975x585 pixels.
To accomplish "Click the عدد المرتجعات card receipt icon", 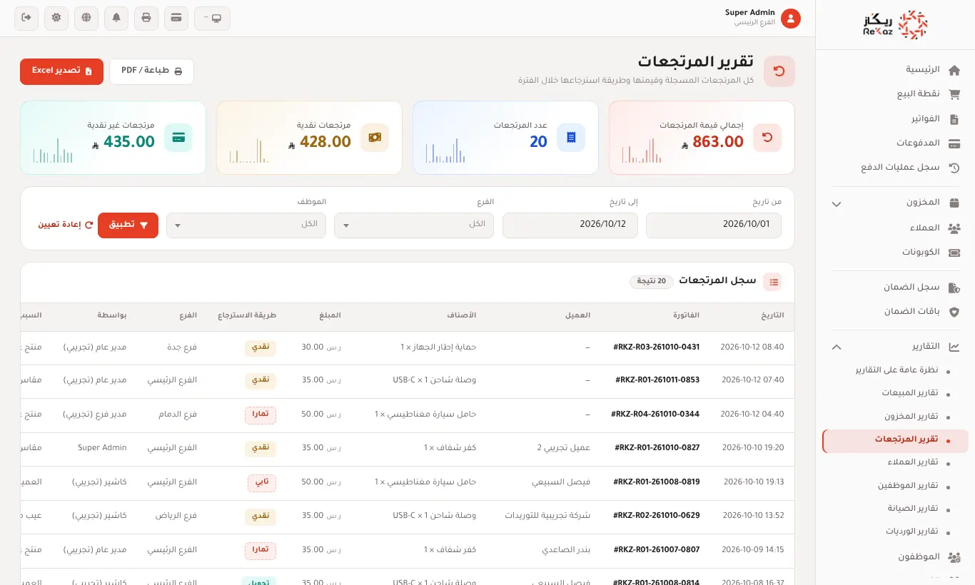I will 571,138.
